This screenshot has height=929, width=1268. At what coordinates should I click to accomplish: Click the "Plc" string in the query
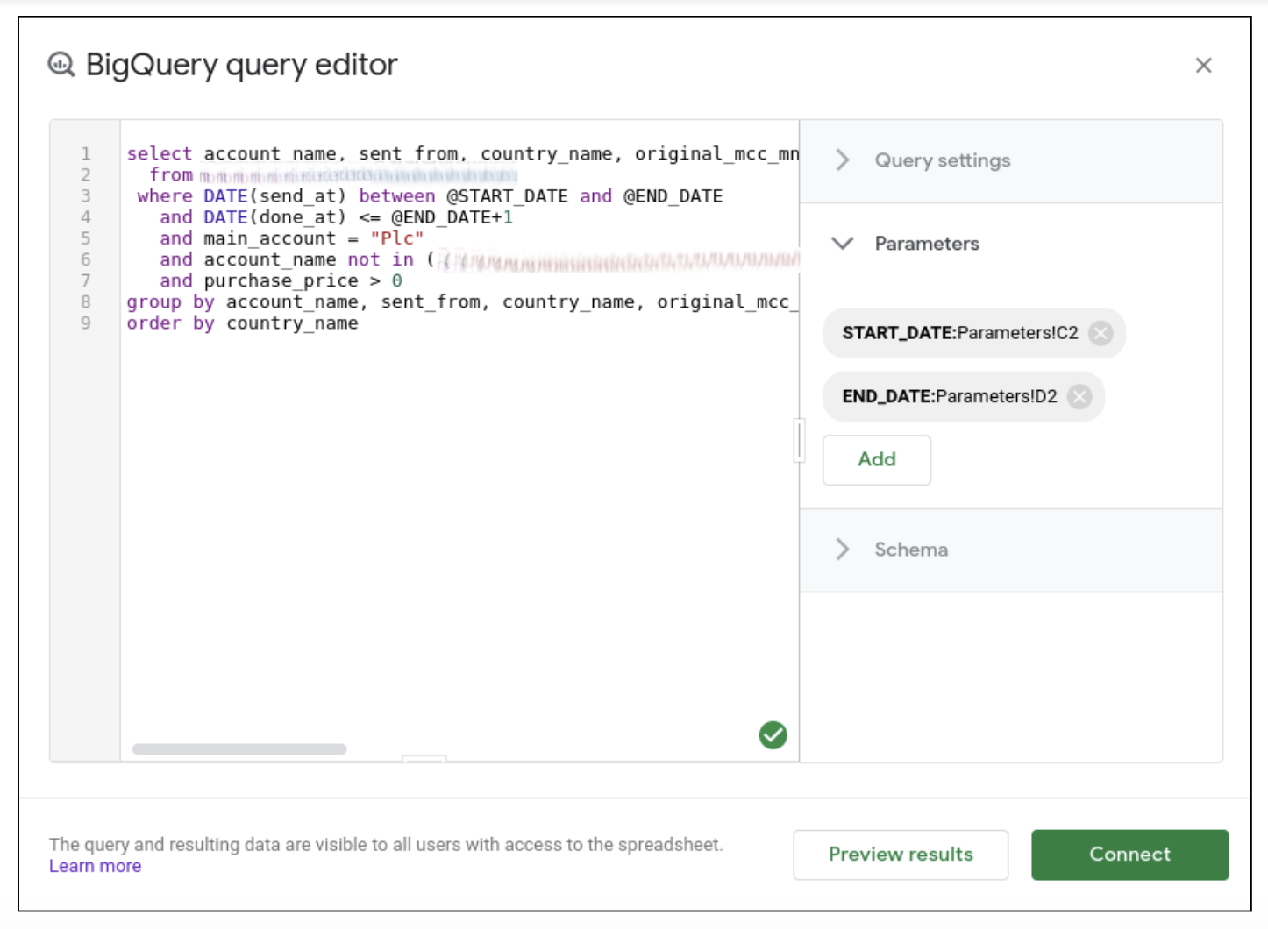click(396, 238)
